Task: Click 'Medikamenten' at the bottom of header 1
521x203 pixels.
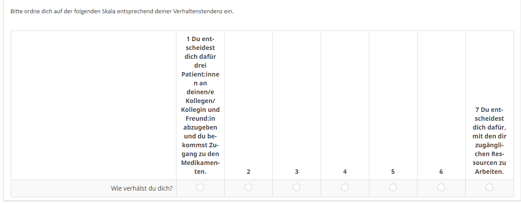Action: coord(200,163)
